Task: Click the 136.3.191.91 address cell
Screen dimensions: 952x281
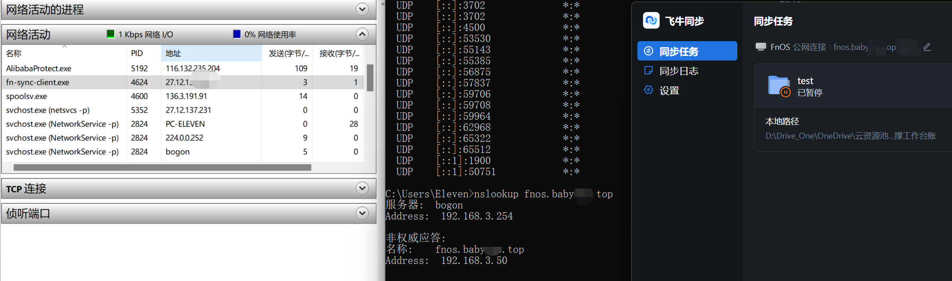Action: 186,96
